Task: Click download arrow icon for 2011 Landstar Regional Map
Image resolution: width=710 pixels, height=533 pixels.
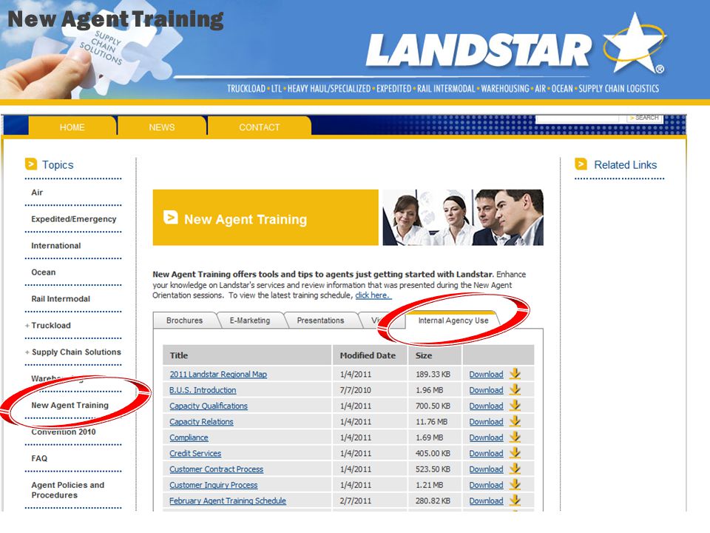Action: 515,374
